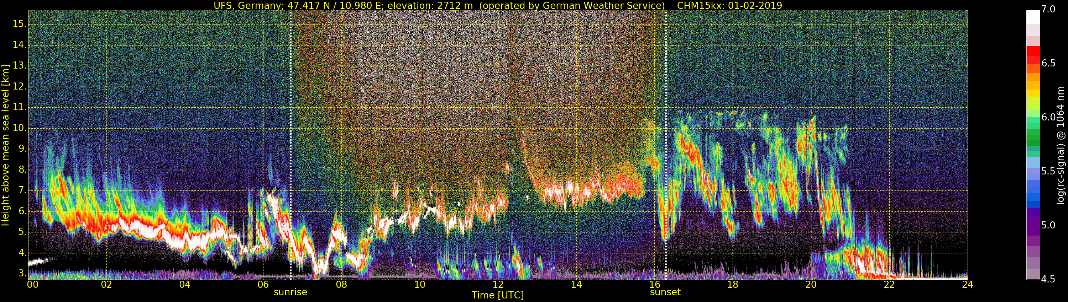Click the '15.' height axis tick label
Image resolution: width=1068 pixels, height=302 pixels.
[x=20, y=24]
